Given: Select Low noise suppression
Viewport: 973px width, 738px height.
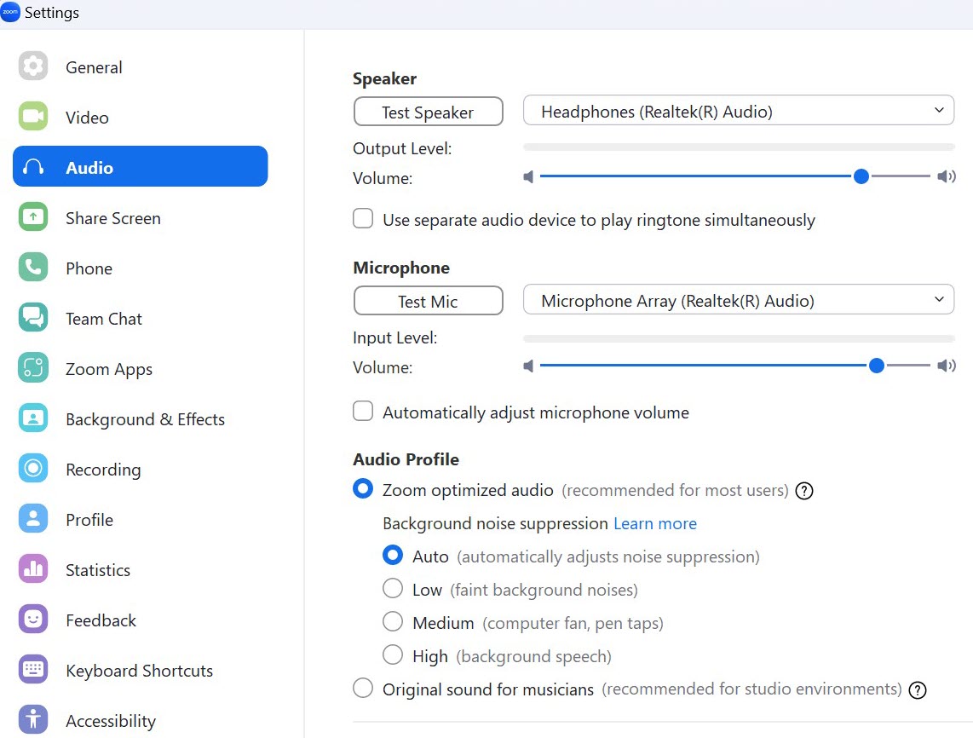Looking at the screenshot, I should click(x=393, y=588).
